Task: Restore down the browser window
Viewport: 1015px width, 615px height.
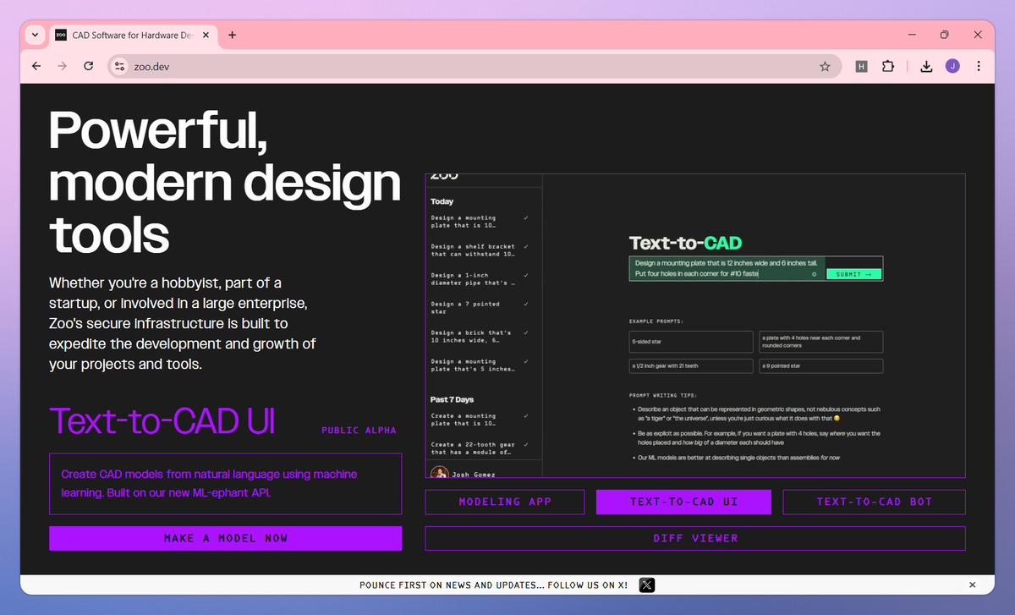Action: (944, 35)
